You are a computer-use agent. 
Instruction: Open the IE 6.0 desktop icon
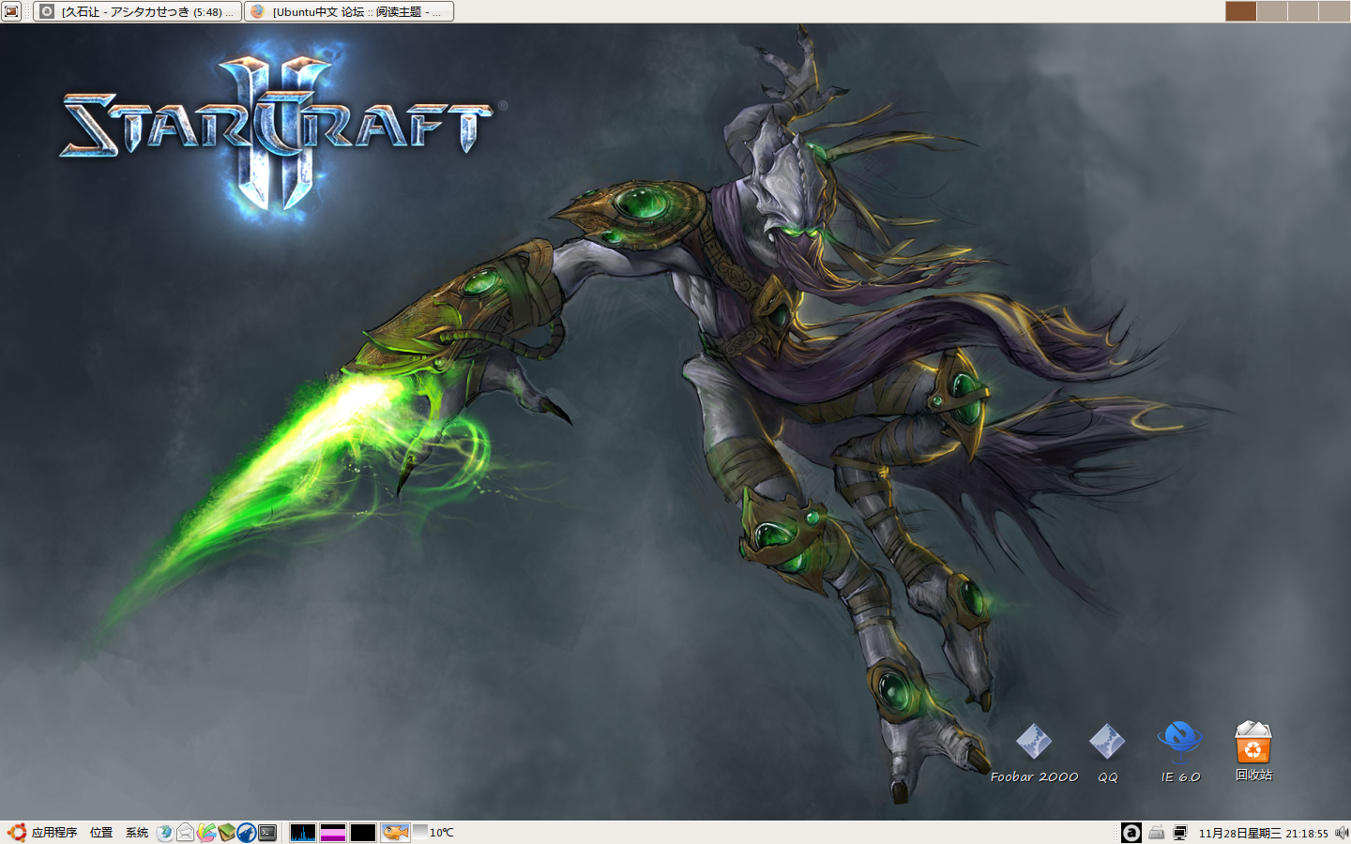click(1180, 752)
